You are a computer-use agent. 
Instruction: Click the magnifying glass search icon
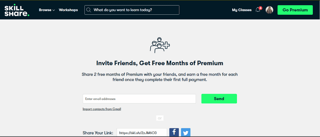point(89,10)
